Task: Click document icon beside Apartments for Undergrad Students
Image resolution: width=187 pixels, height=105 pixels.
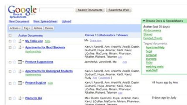Action: point(20,71)
